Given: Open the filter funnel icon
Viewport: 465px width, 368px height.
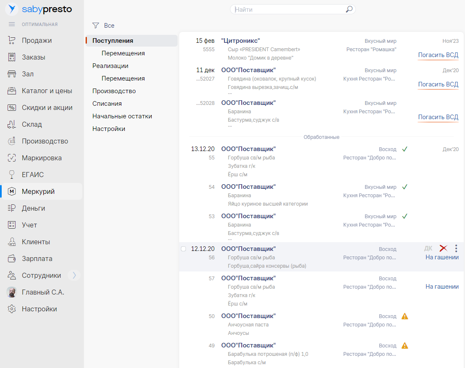Looking at the screenshot, I should (x=96, y=26).
